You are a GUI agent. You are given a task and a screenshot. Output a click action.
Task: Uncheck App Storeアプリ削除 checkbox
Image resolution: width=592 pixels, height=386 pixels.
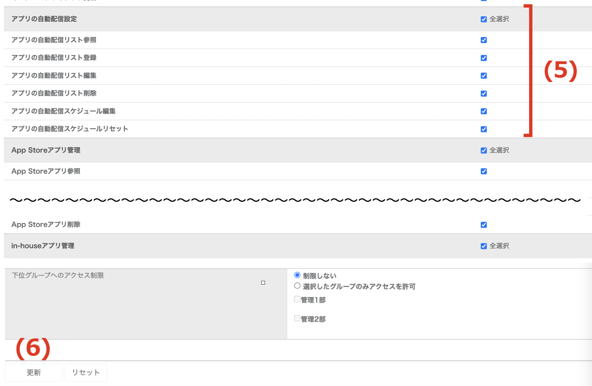pyautogui.click(x=484, y=225)
